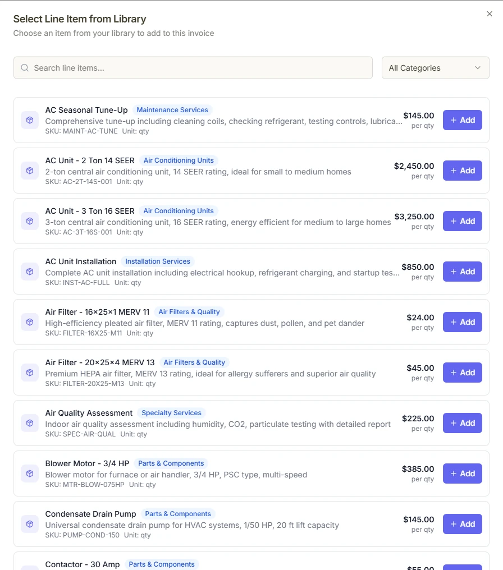
Task: Click the Air Filters & Quality tag on MERV 13
Action: pos(194,362)
